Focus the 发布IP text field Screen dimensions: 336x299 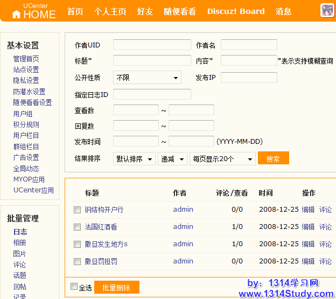pyautogui.click(x=249, y=78)
